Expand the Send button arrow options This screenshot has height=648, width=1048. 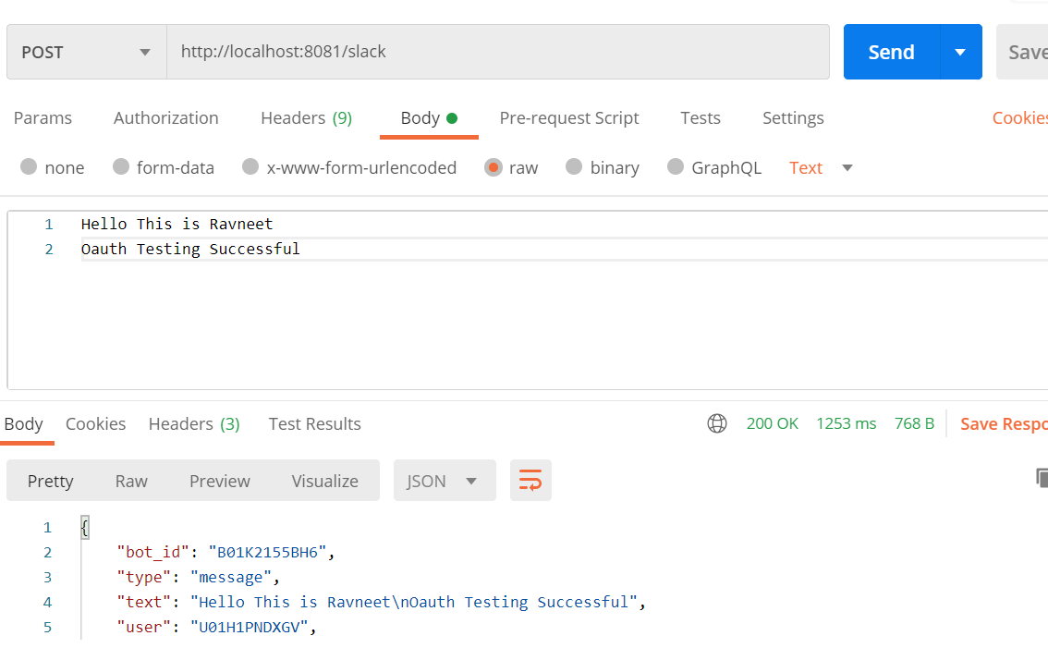[960, 52]
